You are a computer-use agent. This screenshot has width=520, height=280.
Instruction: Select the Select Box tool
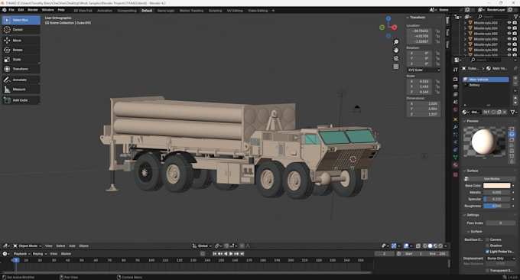pos(21,20)
